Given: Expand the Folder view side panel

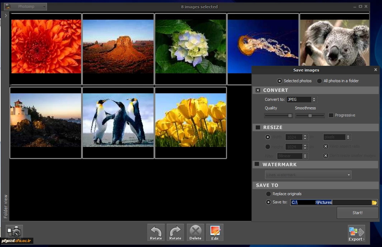Looking at the screenshot, I should coord(6,16).
